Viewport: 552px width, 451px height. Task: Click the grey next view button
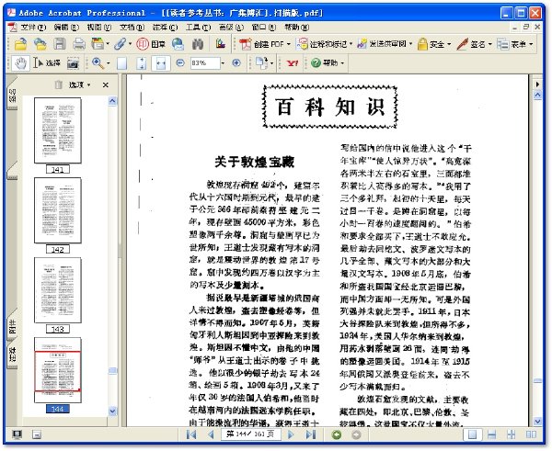coord(356,434)
